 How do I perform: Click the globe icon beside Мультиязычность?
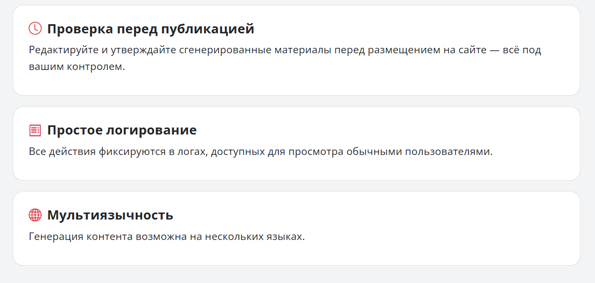[x=35, y=215]
